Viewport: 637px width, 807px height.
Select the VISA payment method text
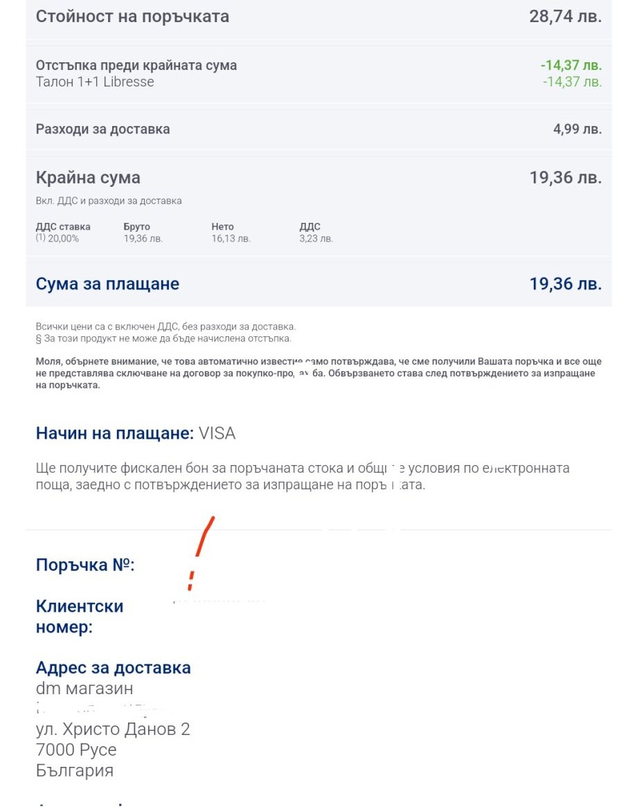tap(217, 434)
